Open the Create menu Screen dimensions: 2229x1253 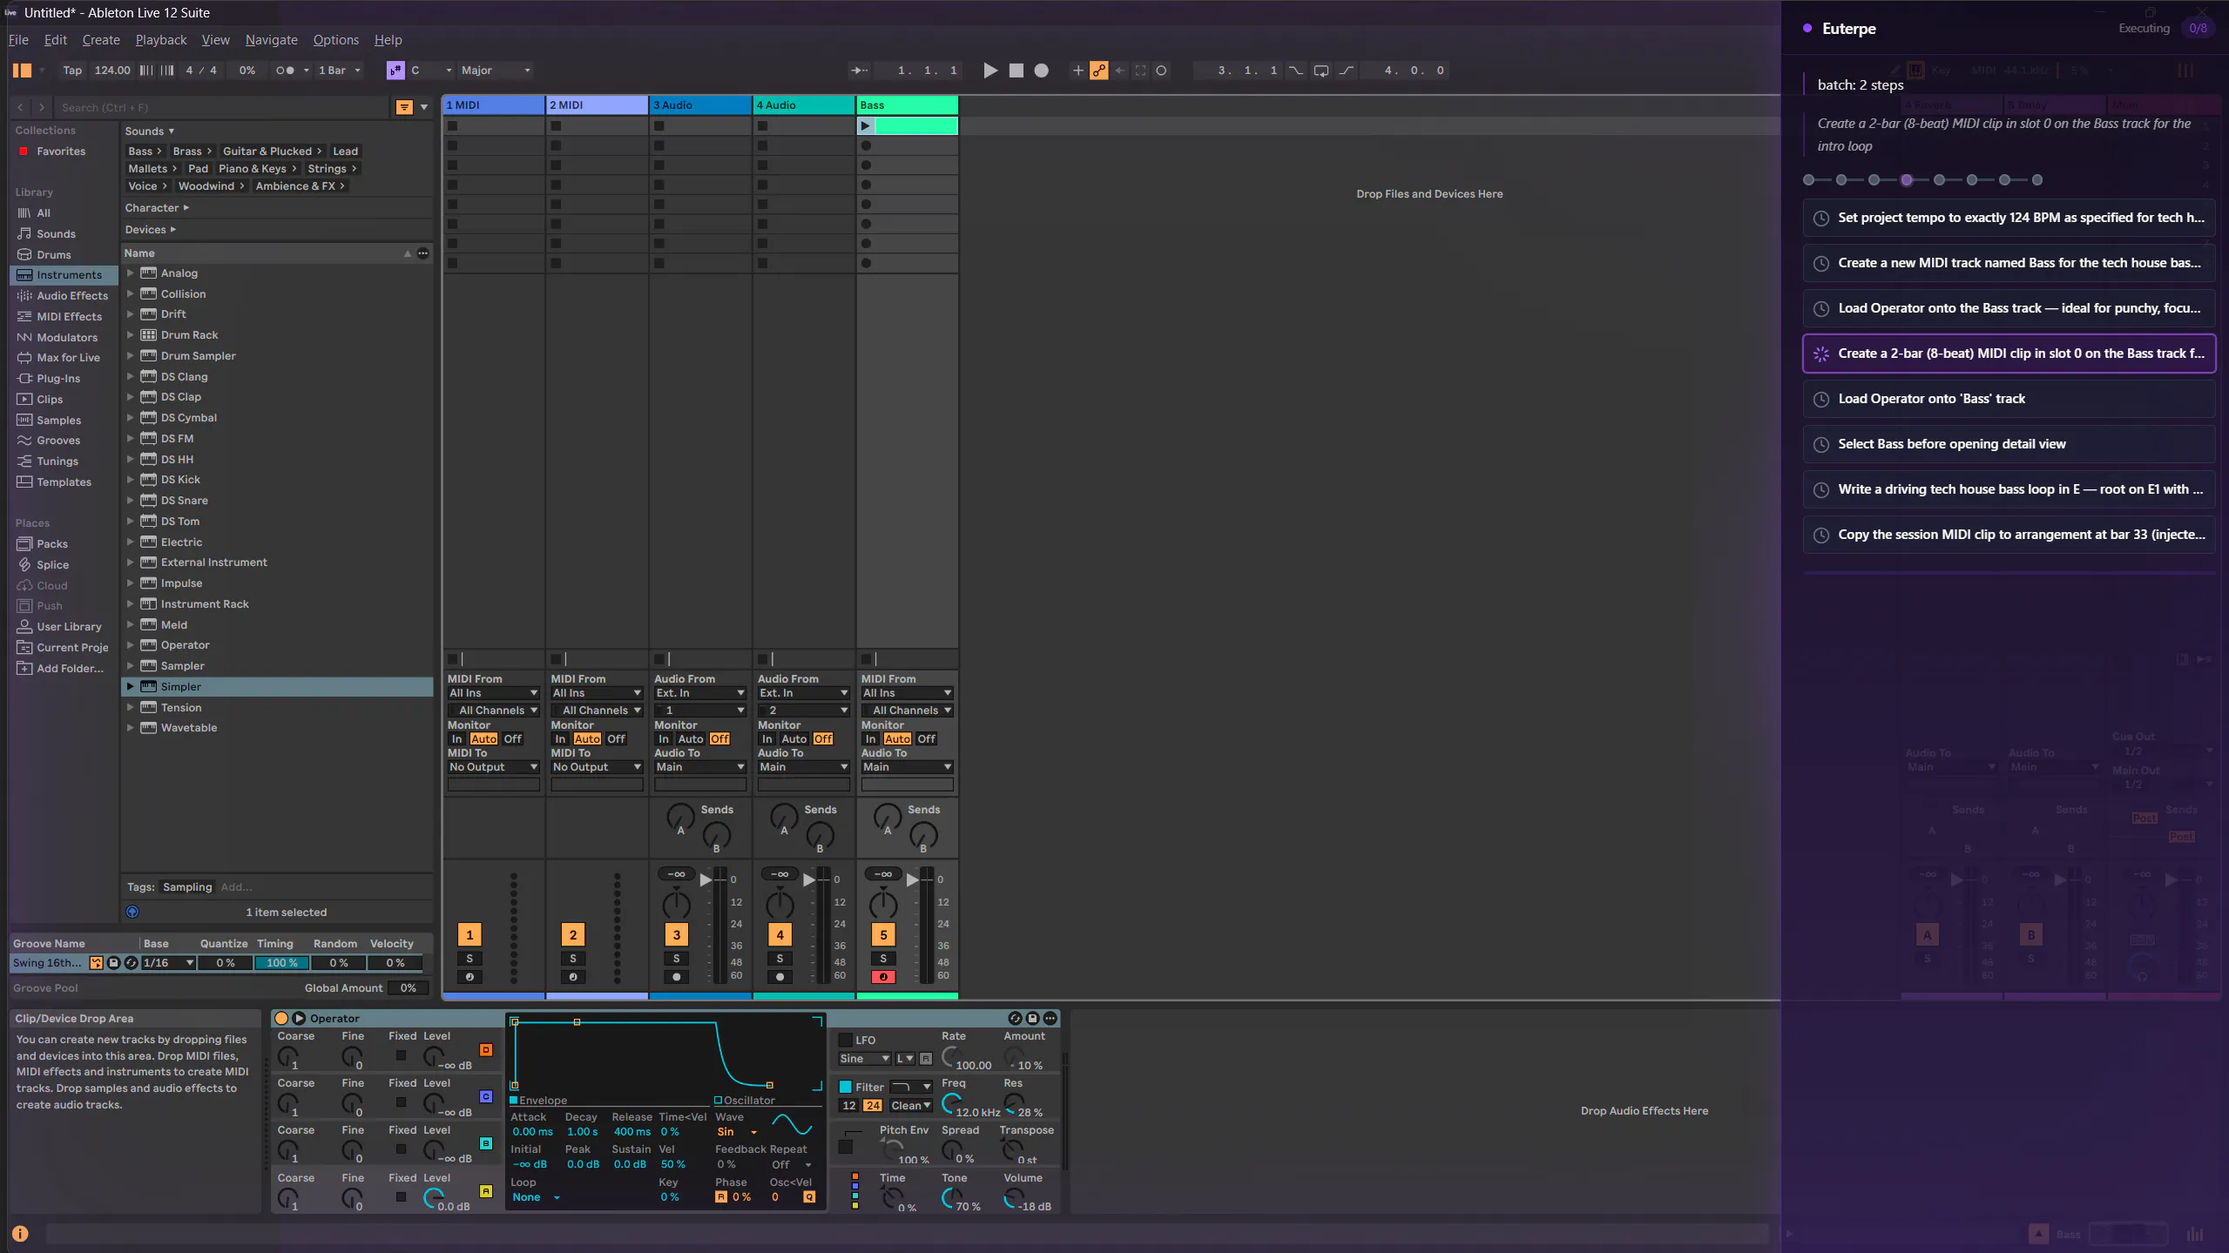coord(101,40)
